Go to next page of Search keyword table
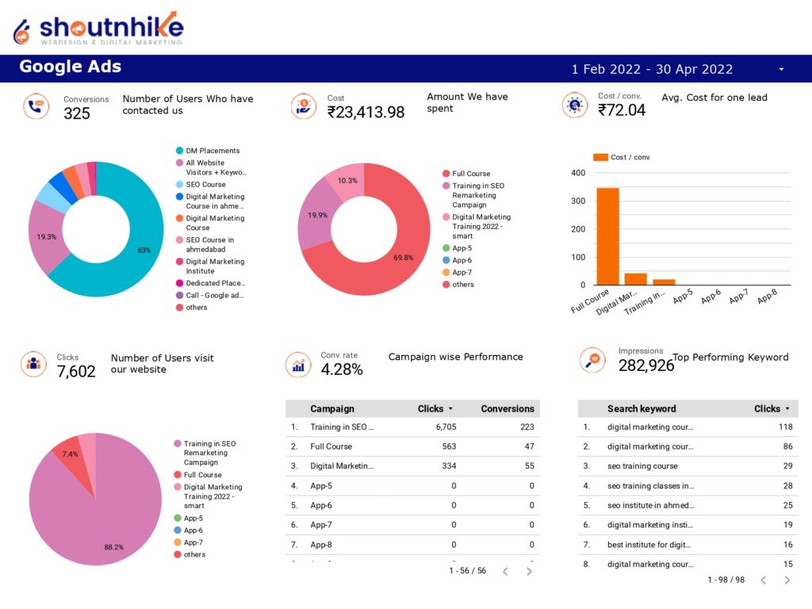This screenshot has height=609, width=812. point(787,580)
